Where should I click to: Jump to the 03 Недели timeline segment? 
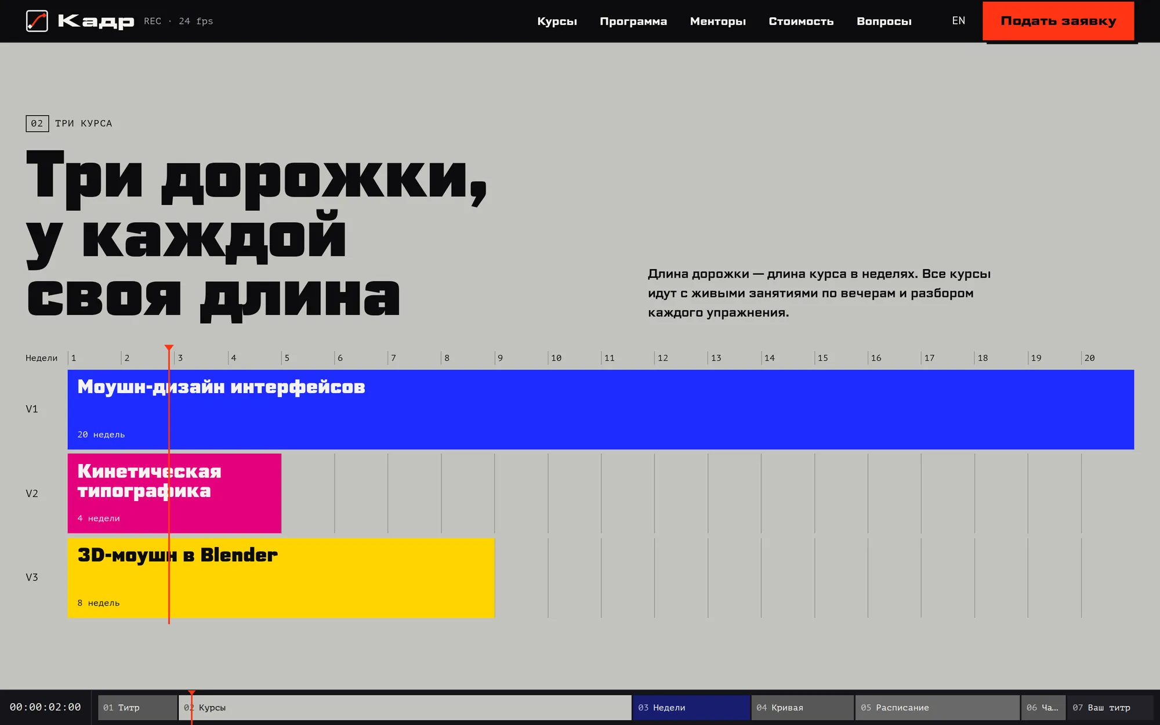[x=691, y=708]
